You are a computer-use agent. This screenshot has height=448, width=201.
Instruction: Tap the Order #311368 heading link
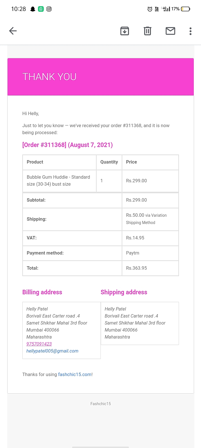coord(68,145)
